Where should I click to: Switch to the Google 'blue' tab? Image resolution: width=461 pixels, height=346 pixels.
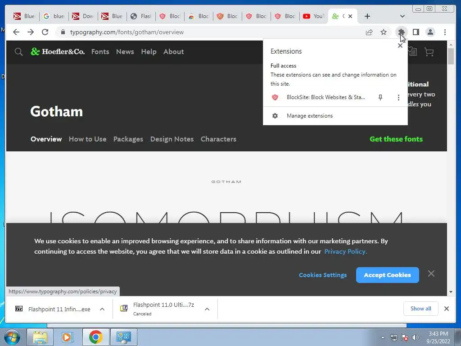[54, 16]
